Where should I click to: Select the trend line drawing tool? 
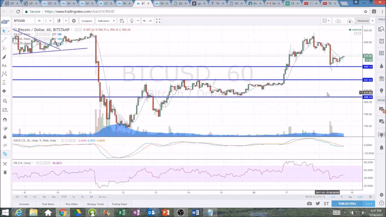4,39
